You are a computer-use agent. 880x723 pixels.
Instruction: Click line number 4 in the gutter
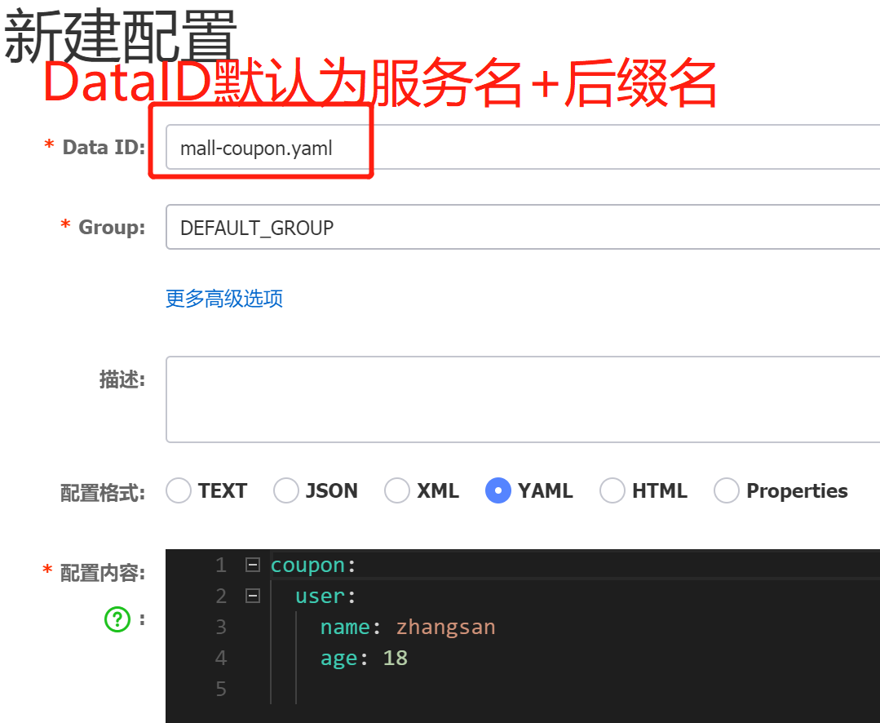(221, 658)
